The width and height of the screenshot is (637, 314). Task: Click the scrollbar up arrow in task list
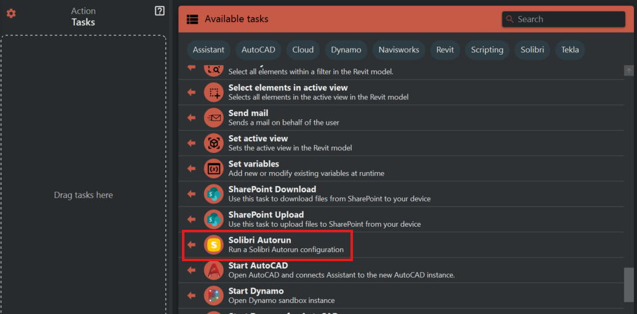628,70
